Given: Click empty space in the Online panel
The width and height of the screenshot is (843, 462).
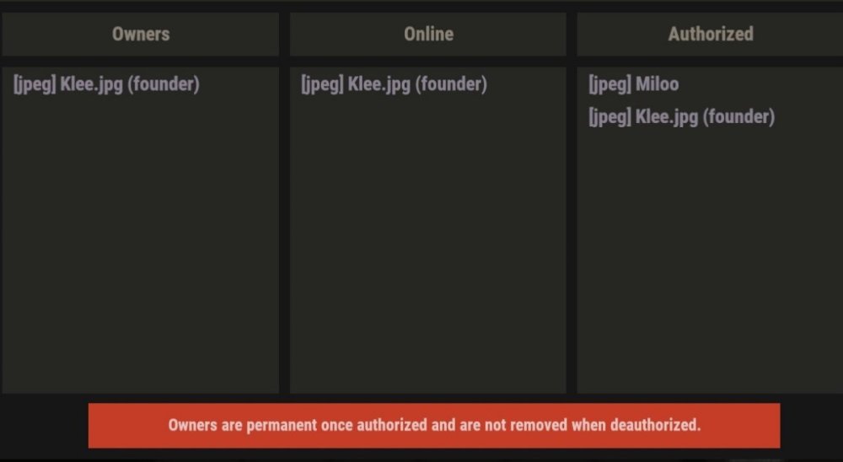Looking at the screenshot, I should coord(427,253).
